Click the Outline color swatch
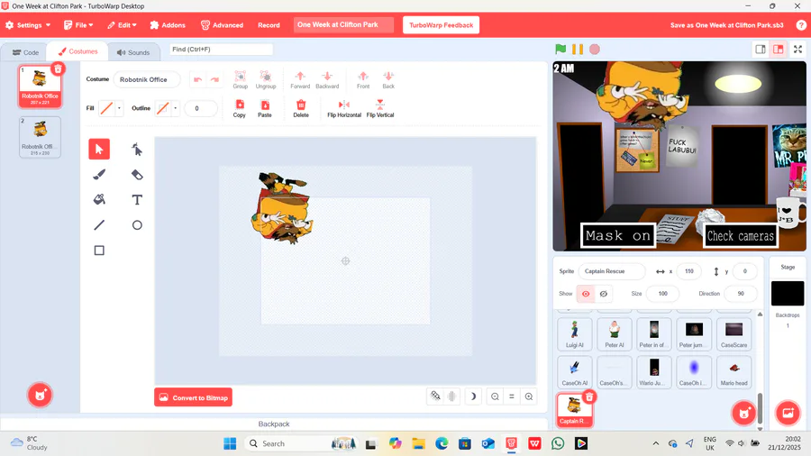Screen dimensions: 811x456 click(x=163, y=108)
